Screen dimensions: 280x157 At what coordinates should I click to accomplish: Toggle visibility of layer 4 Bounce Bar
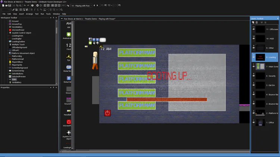click(253, 94)
